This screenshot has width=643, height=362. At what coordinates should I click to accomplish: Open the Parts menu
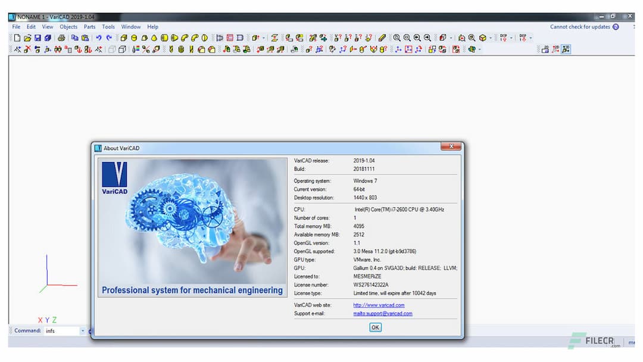pos(89,26)
